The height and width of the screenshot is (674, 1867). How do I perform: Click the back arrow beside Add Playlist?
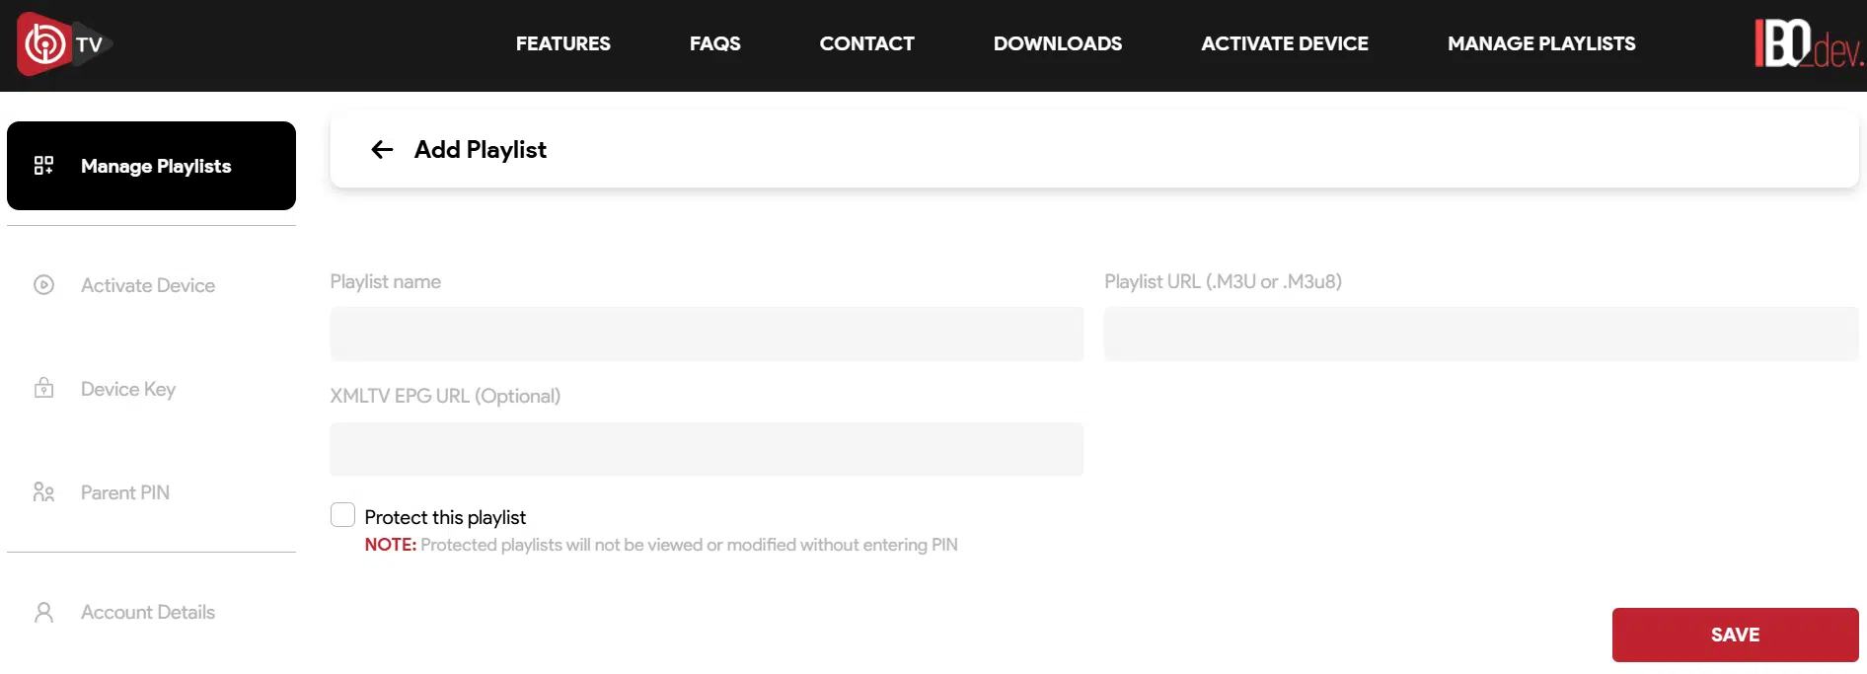[x=382, y=150]
